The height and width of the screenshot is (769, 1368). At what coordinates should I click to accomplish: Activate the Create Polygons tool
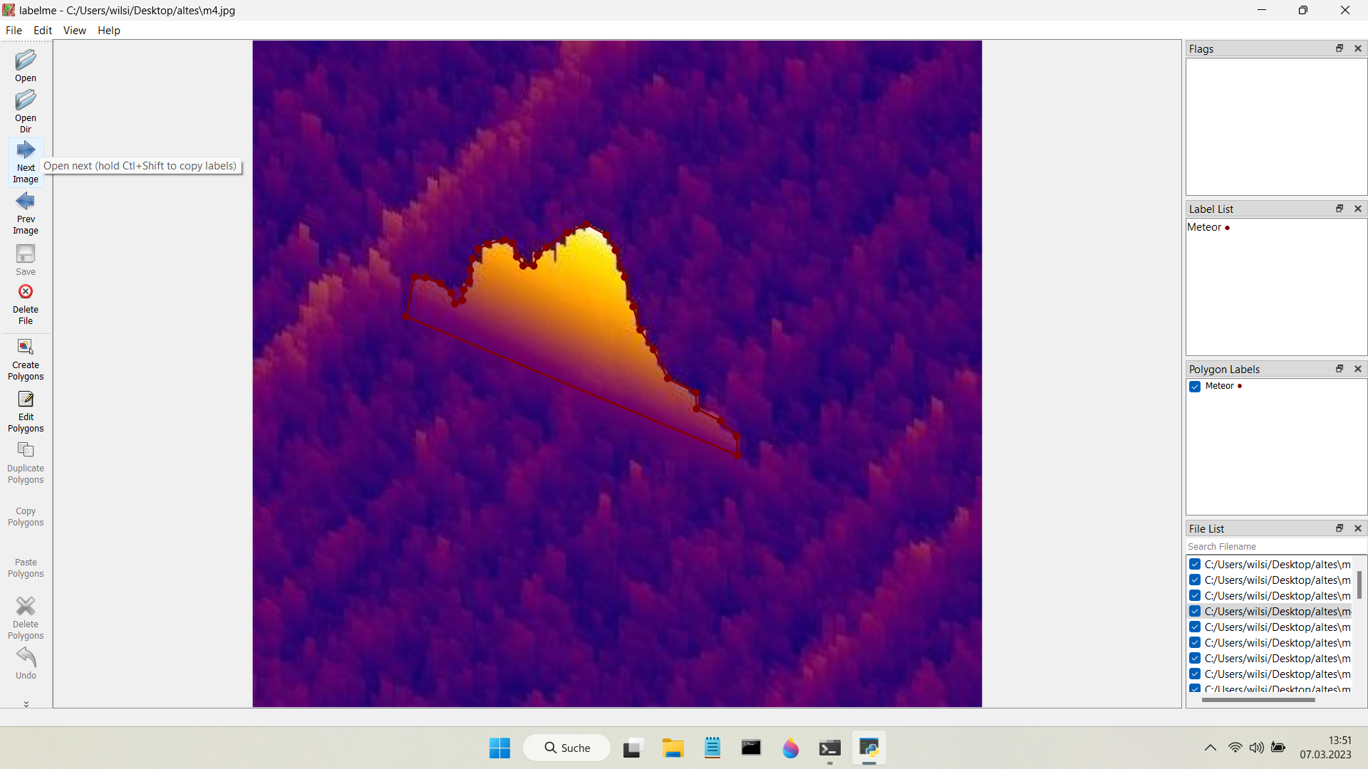26,360
